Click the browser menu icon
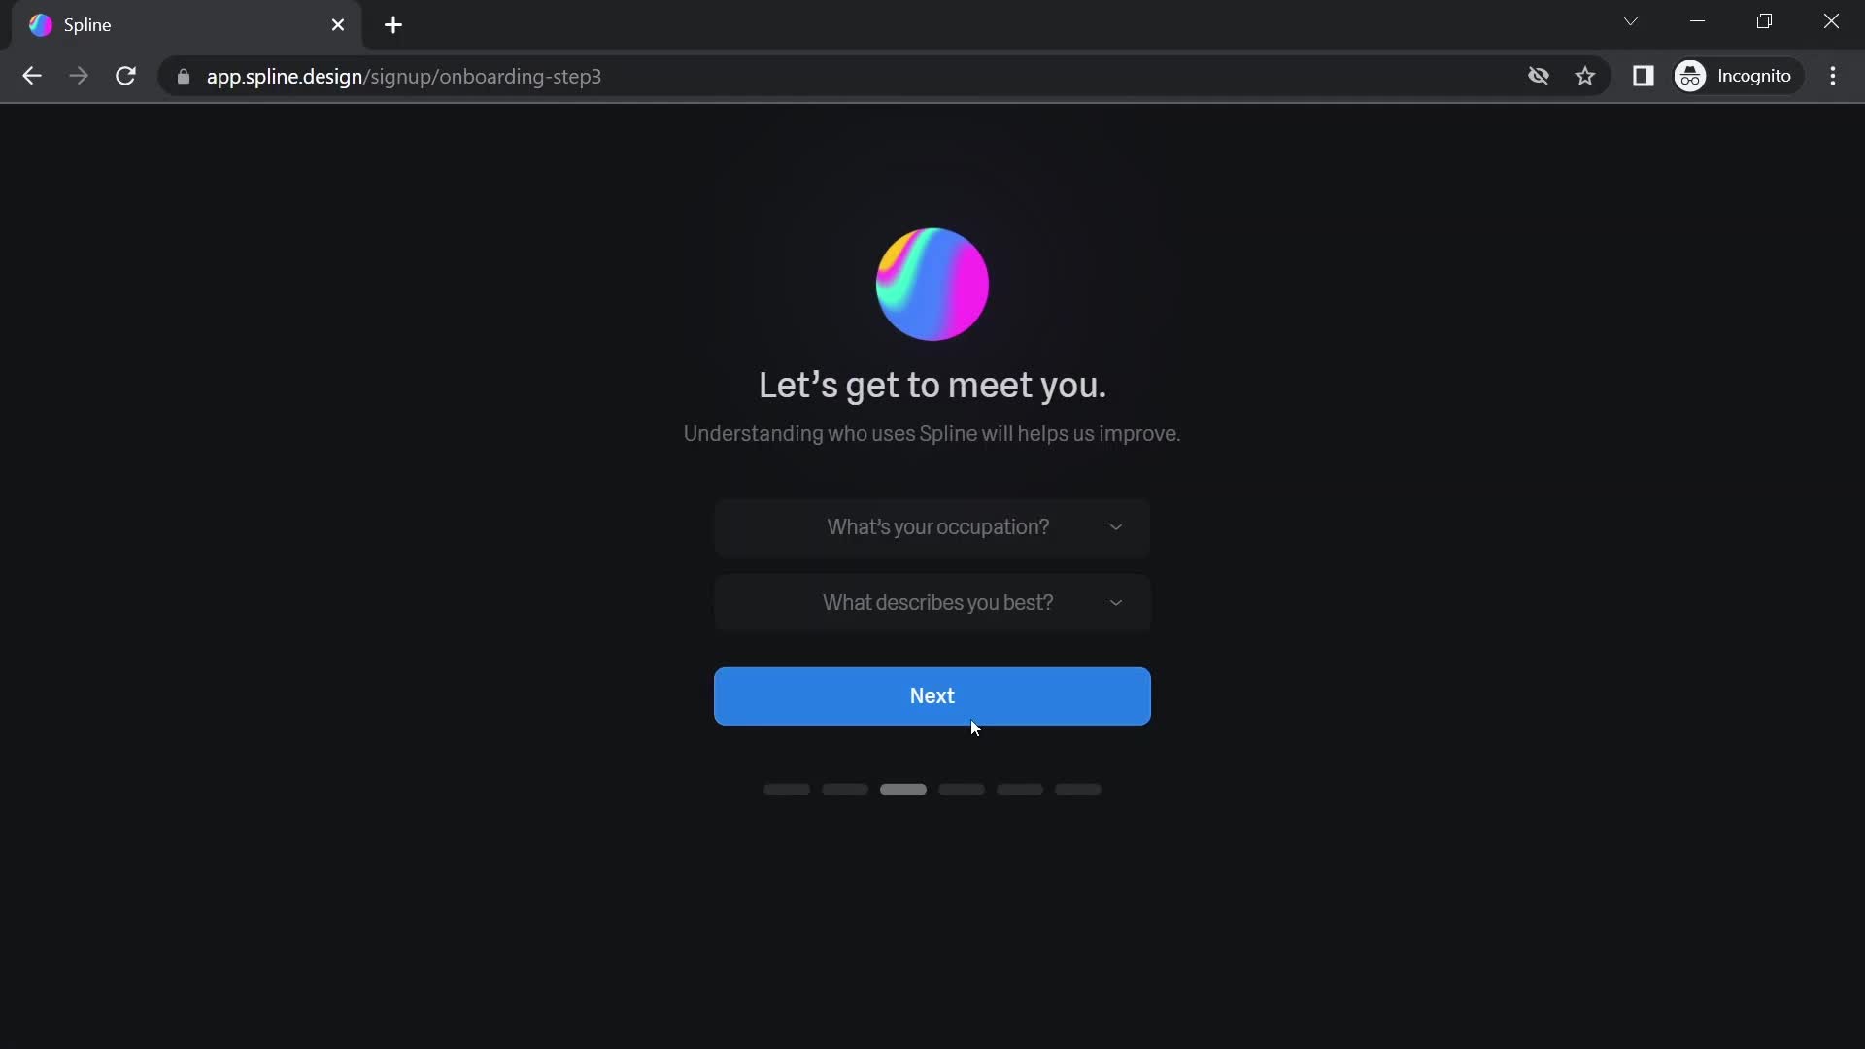This screenshot has width=1865, height=1049. pos(1833,76)
